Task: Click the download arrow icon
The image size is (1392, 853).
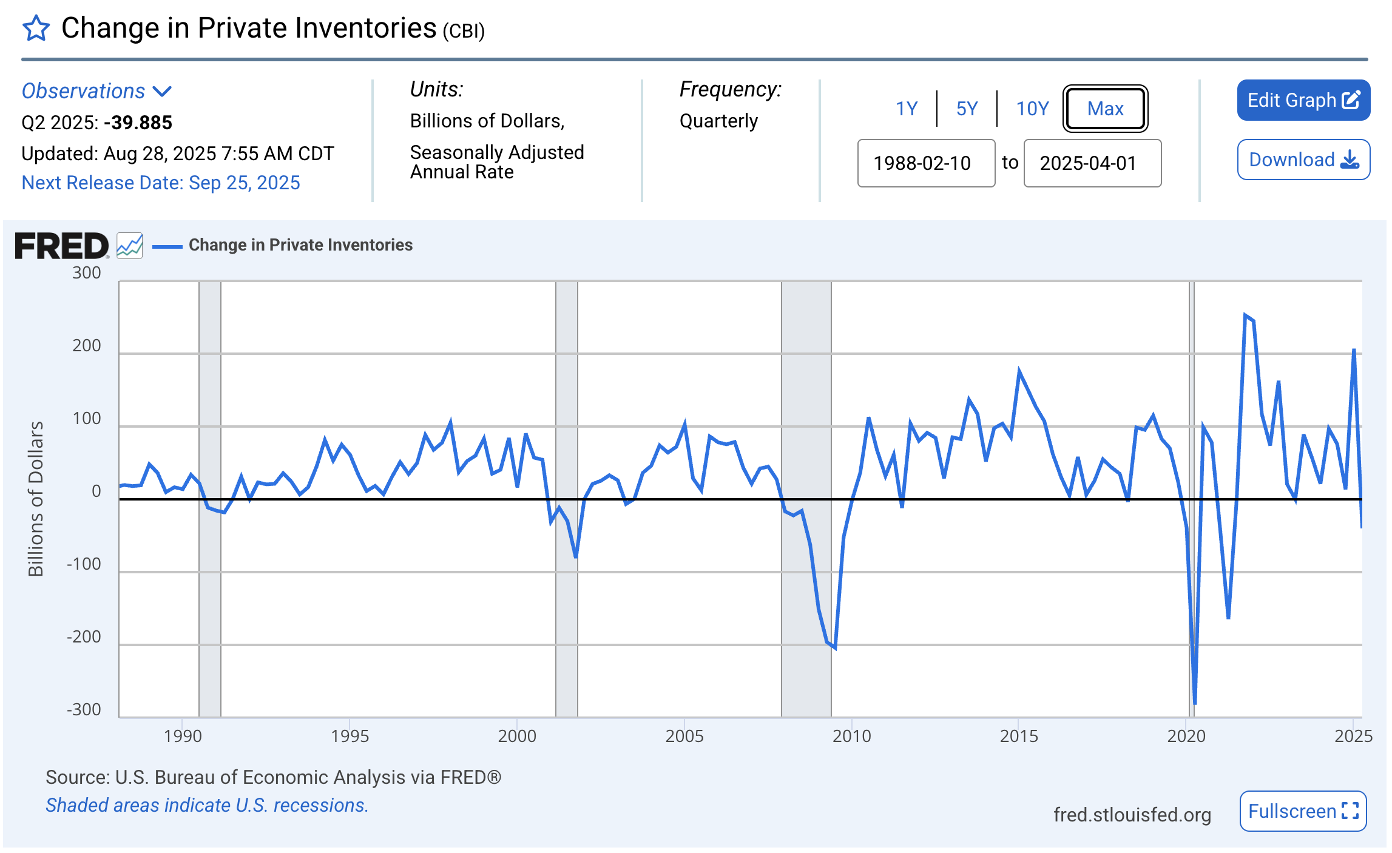Action: pyautogui.click(x=1351, y=160)
